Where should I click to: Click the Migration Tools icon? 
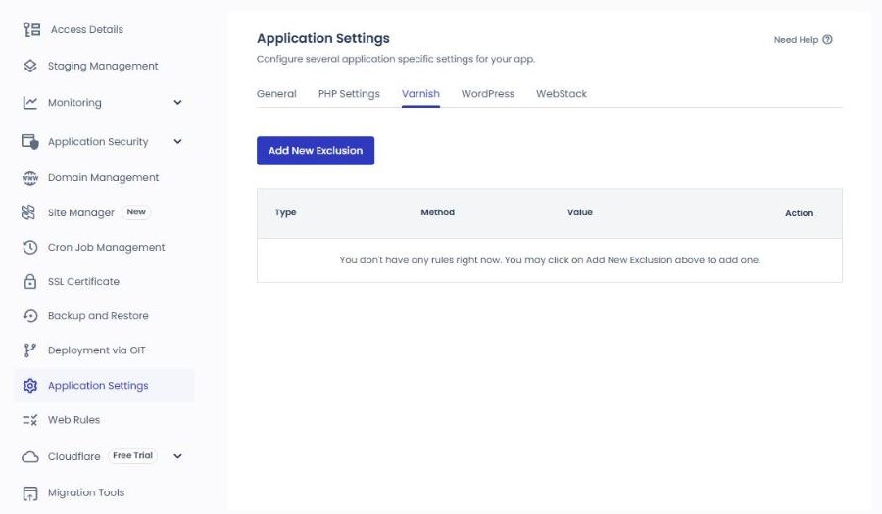[x=30, y=493]
